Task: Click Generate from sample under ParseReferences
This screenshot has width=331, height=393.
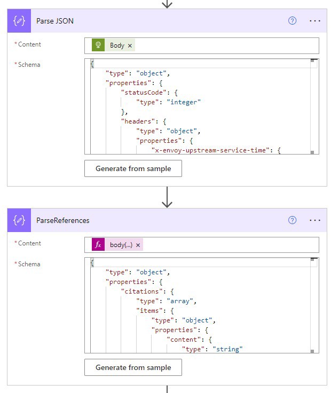Action: (133, 367)
